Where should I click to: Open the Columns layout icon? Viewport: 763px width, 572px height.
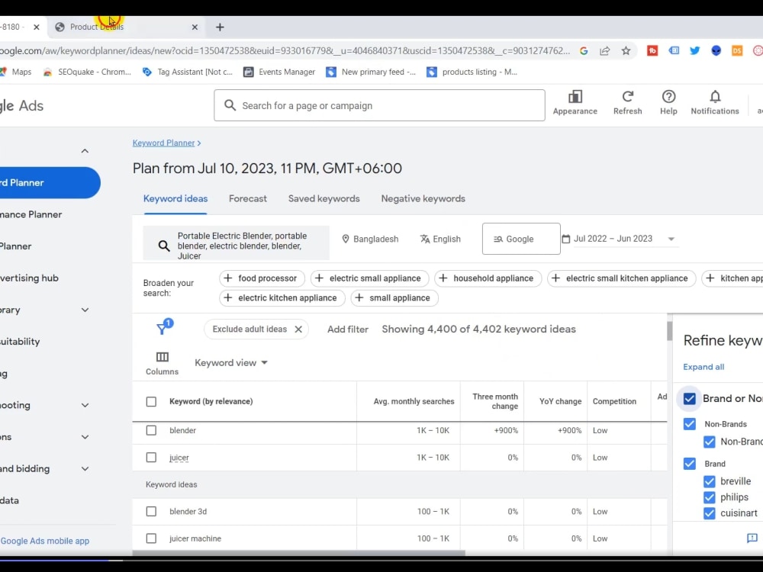(x=162, y=357)
